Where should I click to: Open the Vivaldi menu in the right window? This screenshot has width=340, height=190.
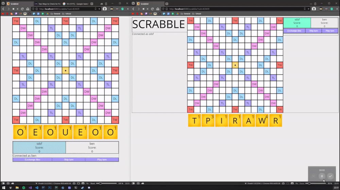pyautogui.click(x=133, y=4)
